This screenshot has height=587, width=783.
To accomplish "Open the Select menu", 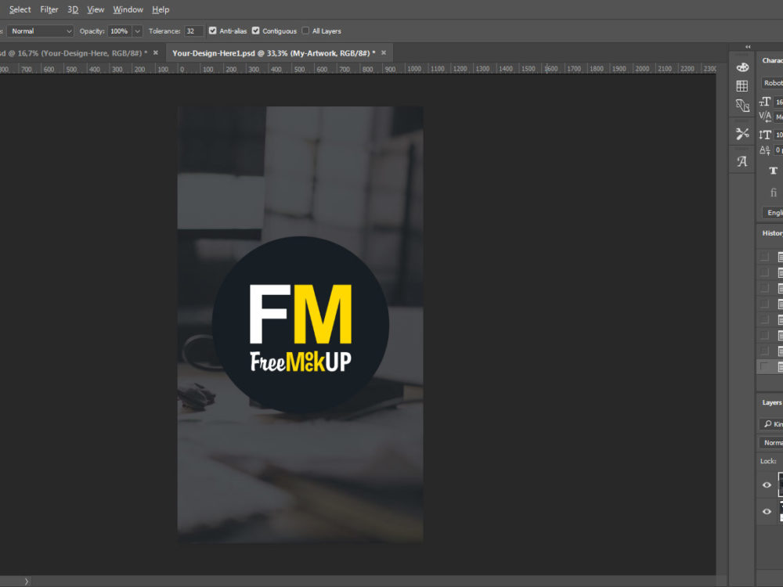I will pyautogui.click(x=20, y=9).
